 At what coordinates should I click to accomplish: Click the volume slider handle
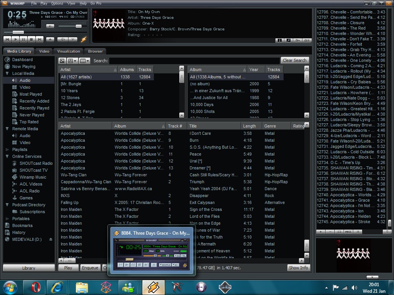pos(78,26)
